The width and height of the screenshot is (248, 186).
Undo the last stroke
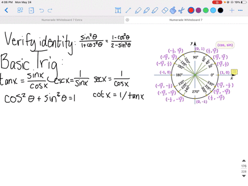pyautogui.click(x=41, y=10)
